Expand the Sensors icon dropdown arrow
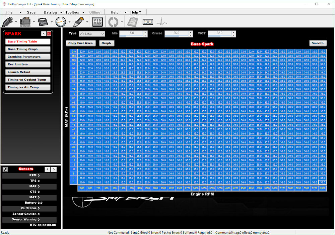 coord(34,22)
